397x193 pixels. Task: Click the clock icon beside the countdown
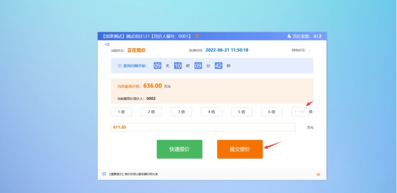click(120, 66)
